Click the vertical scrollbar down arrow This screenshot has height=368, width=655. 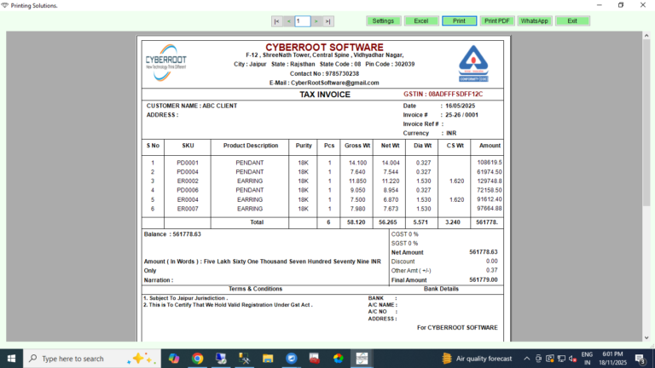coord(646,337)
